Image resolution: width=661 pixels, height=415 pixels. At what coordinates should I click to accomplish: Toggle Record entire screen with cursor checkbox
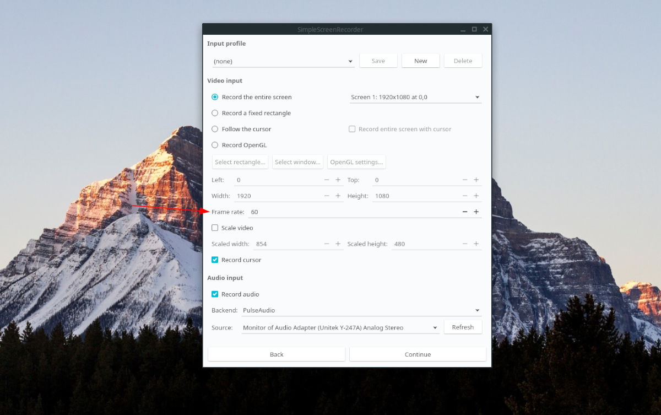pos(352,129)
